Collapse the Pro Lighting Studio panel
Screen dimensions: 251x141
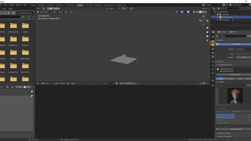[224, 65]
